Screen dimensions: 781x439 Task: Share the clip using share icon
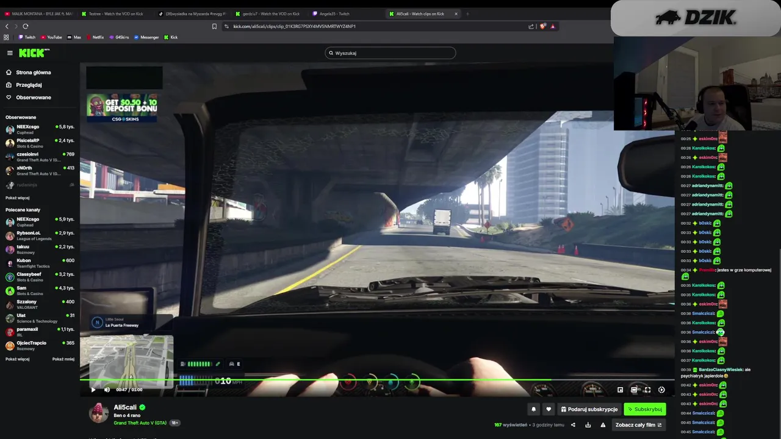click(573, 425)
